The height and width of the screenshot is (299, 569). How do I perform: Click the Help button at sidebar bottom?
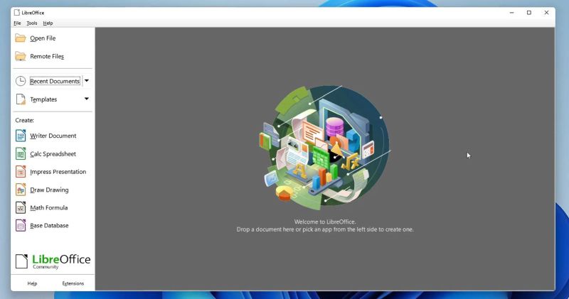point(32,283)
